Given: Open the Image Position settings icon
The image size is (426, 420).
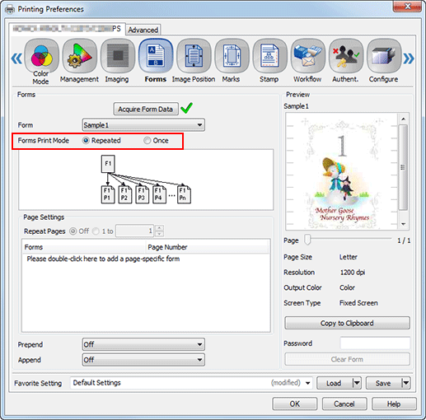Looking at the screenshot, I should (x=194, y=56).
